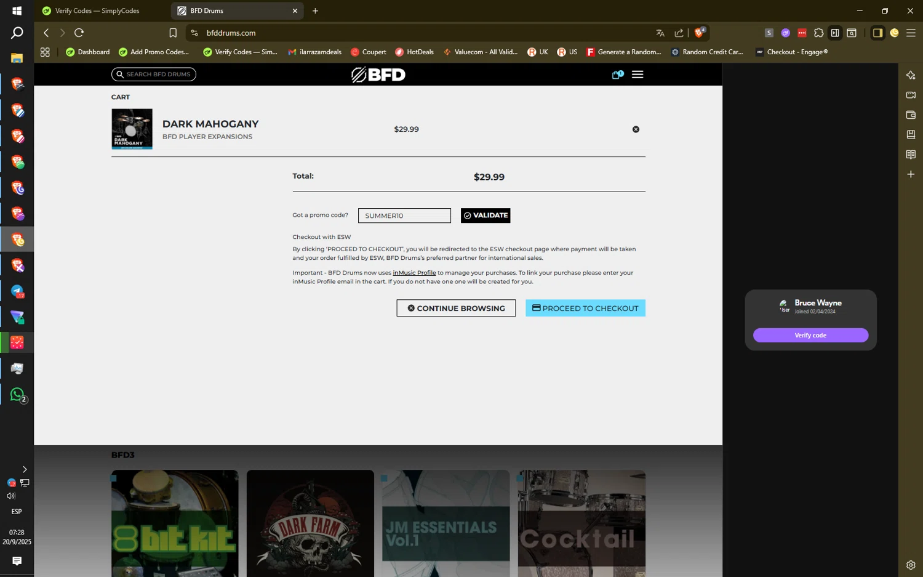923x577 pixels.
Task: Open the hamburger menu in BFD header
Action: click(637, 75)
